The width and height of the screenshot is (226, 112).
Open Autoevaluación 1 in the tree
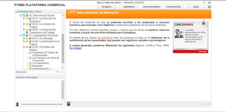click(42, 69)
